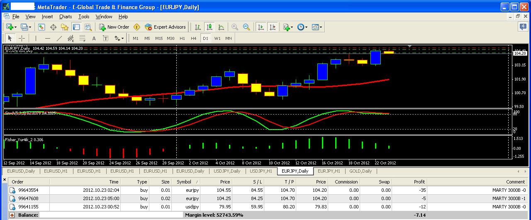This screenshot has height=220, width=531.
Task: Select the Cursor arrow tool
Action: click(x=10, y=38)
